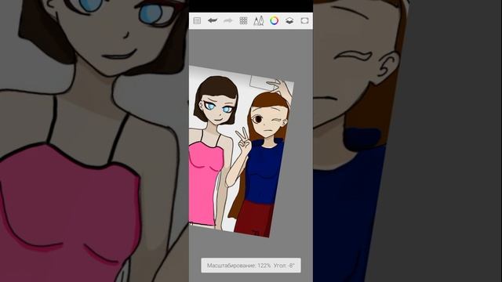
Task: Redo with the greyed arrow
Action: (228, 21)
